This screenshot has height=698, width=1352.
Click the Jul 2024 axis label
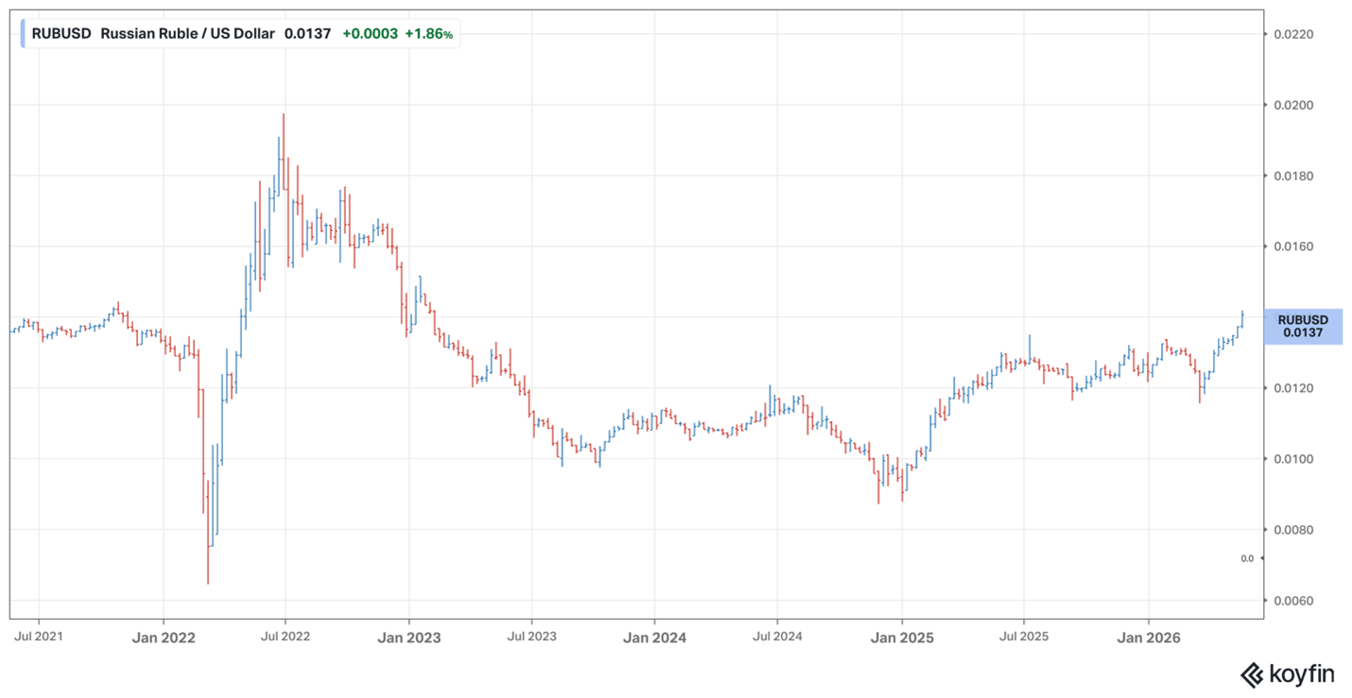pyautogui.click(x=777, y=638)
